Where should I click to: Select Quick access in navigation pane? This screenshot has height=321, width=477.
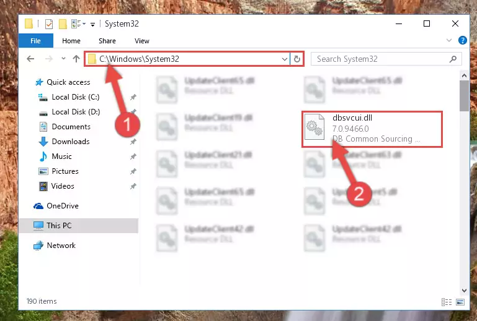tap(68, 82)
